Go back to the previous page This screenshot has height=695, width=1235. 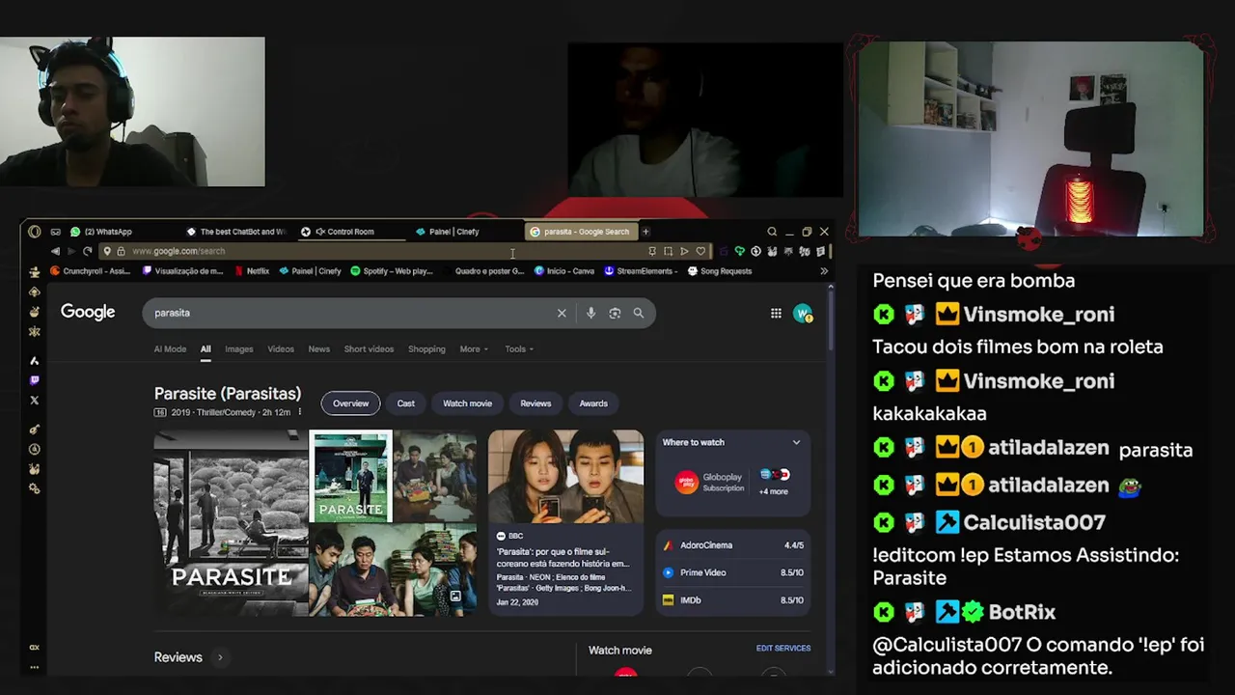tap(55, 251)
